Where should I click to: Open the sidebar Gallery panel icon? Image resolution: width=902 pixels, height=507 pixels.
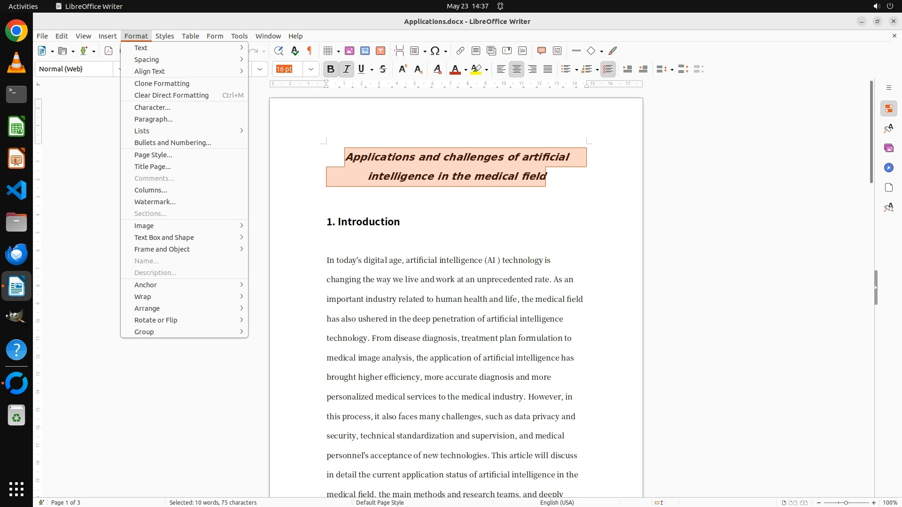tap(888, 148)
